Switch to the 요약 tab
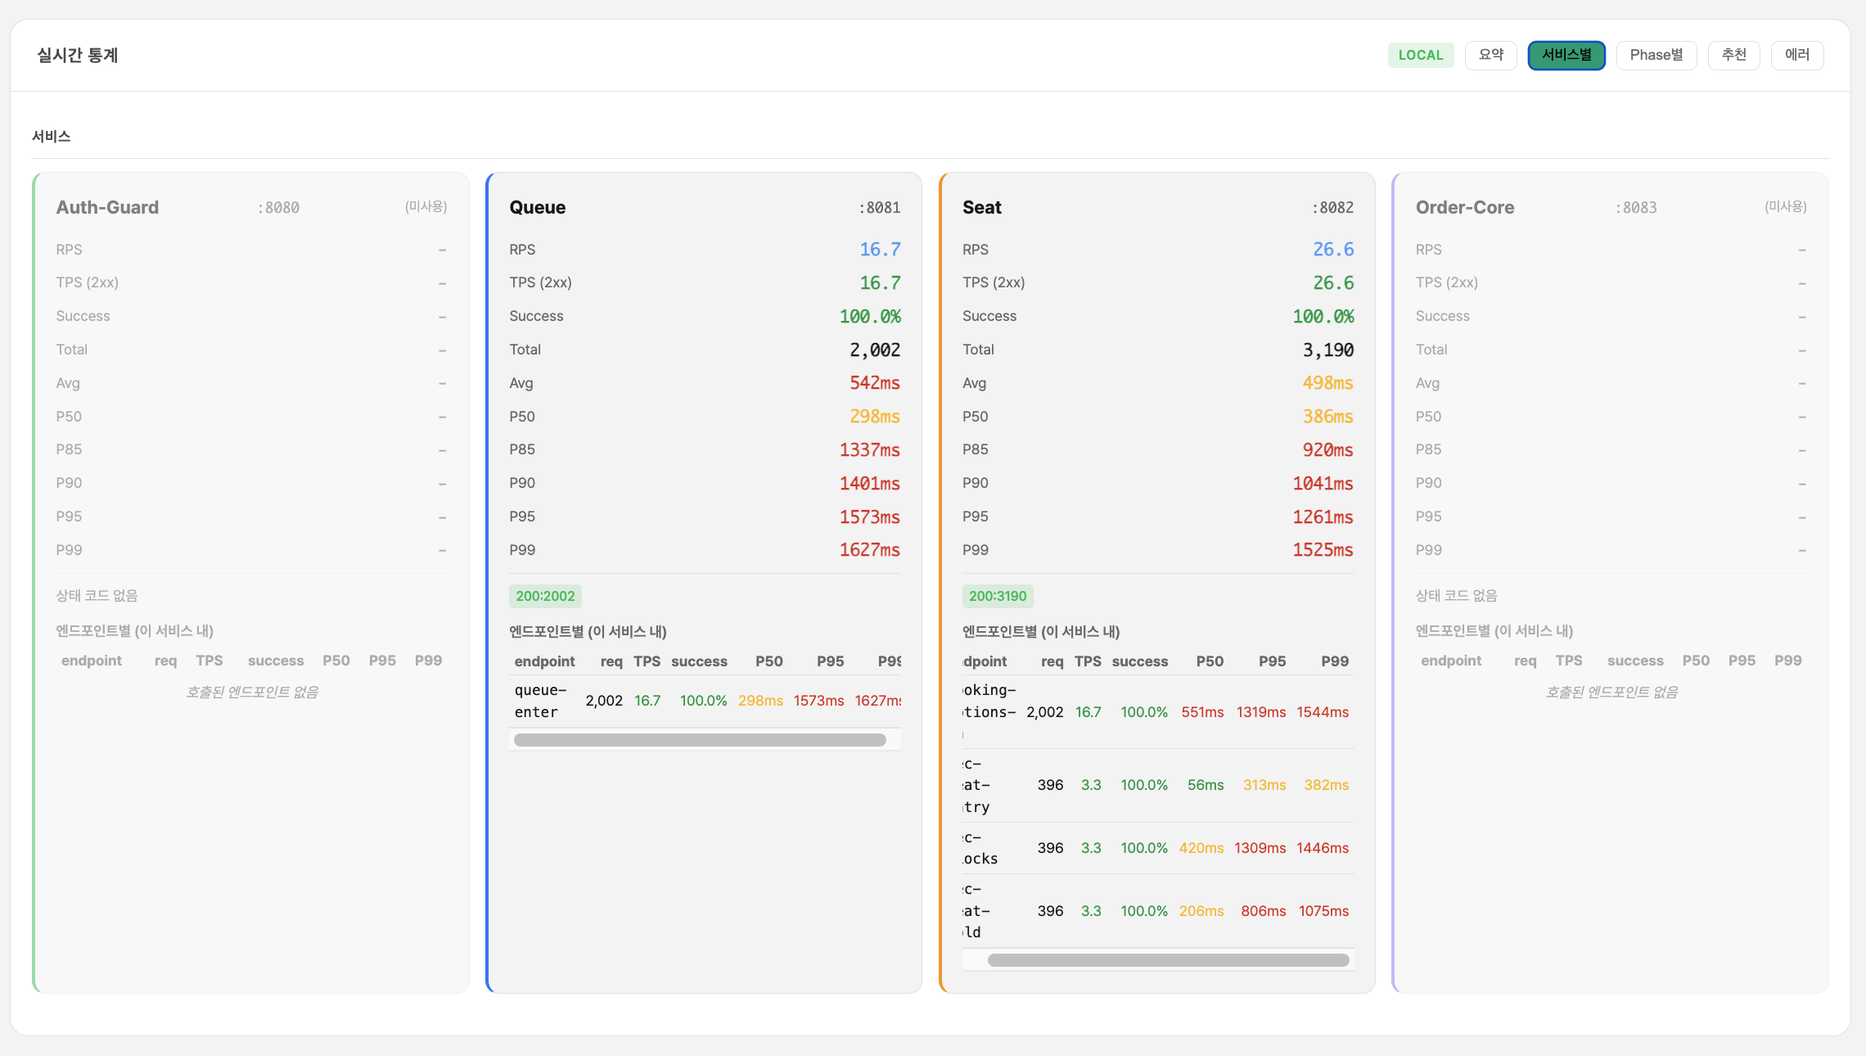 [1490, 55]
